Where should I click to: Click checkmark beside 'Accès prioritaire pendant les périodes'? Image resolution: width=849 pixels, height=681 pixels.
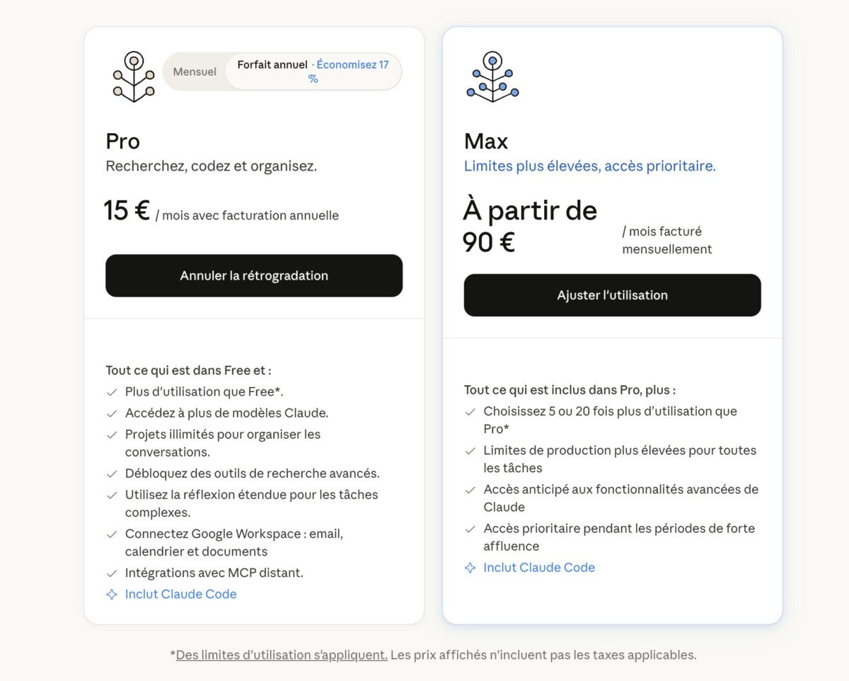point(470,530)
